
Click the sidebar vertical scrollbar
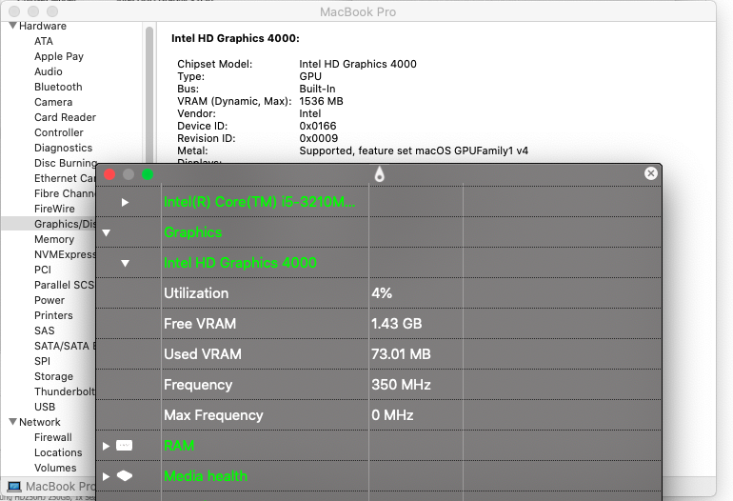pos(149,93)
